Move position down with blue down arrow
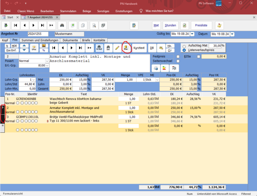Viewport: 257px width, 196px height. [24, 50]
